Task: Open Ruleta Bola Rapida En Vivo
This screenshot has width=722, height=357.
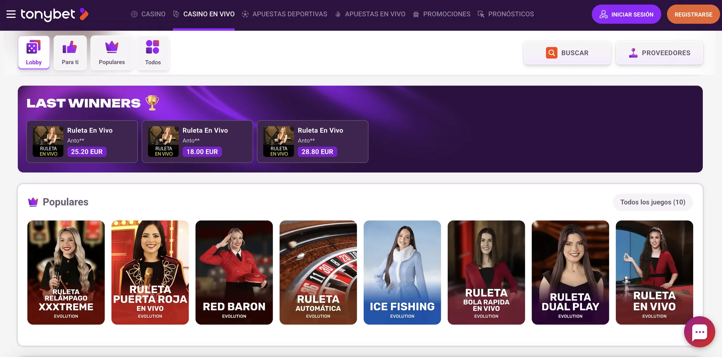Action: (x=486, y=272)
